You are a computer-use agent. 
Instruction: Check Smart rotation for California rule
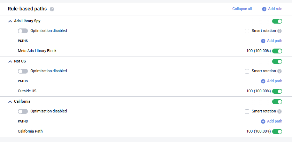(247, 111)
